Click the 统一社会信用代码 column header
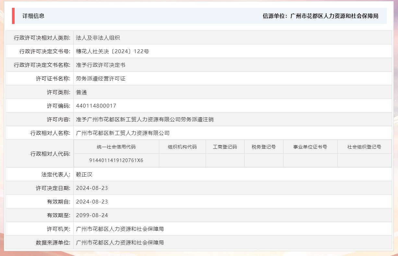 (x=116, y=147)
